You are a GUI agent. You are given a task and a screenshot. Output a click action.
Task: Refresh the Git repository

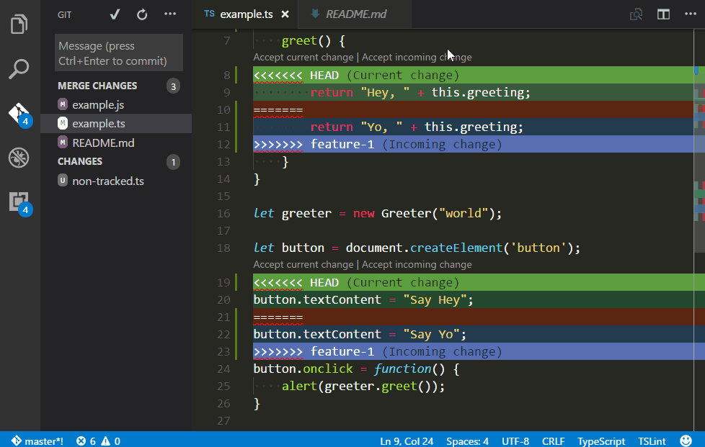point(141,14)
